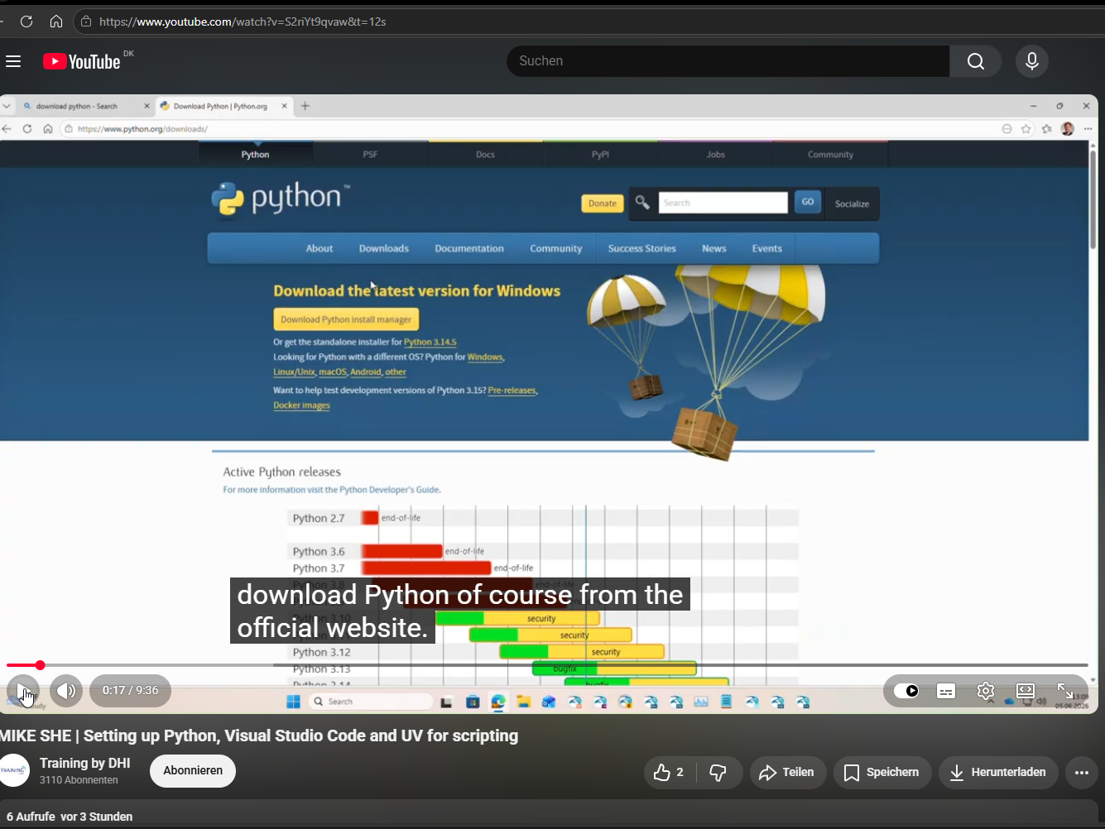Open more actions three-dot menu
Viewport: 1105px width, 829px height.
[1082, 772]
